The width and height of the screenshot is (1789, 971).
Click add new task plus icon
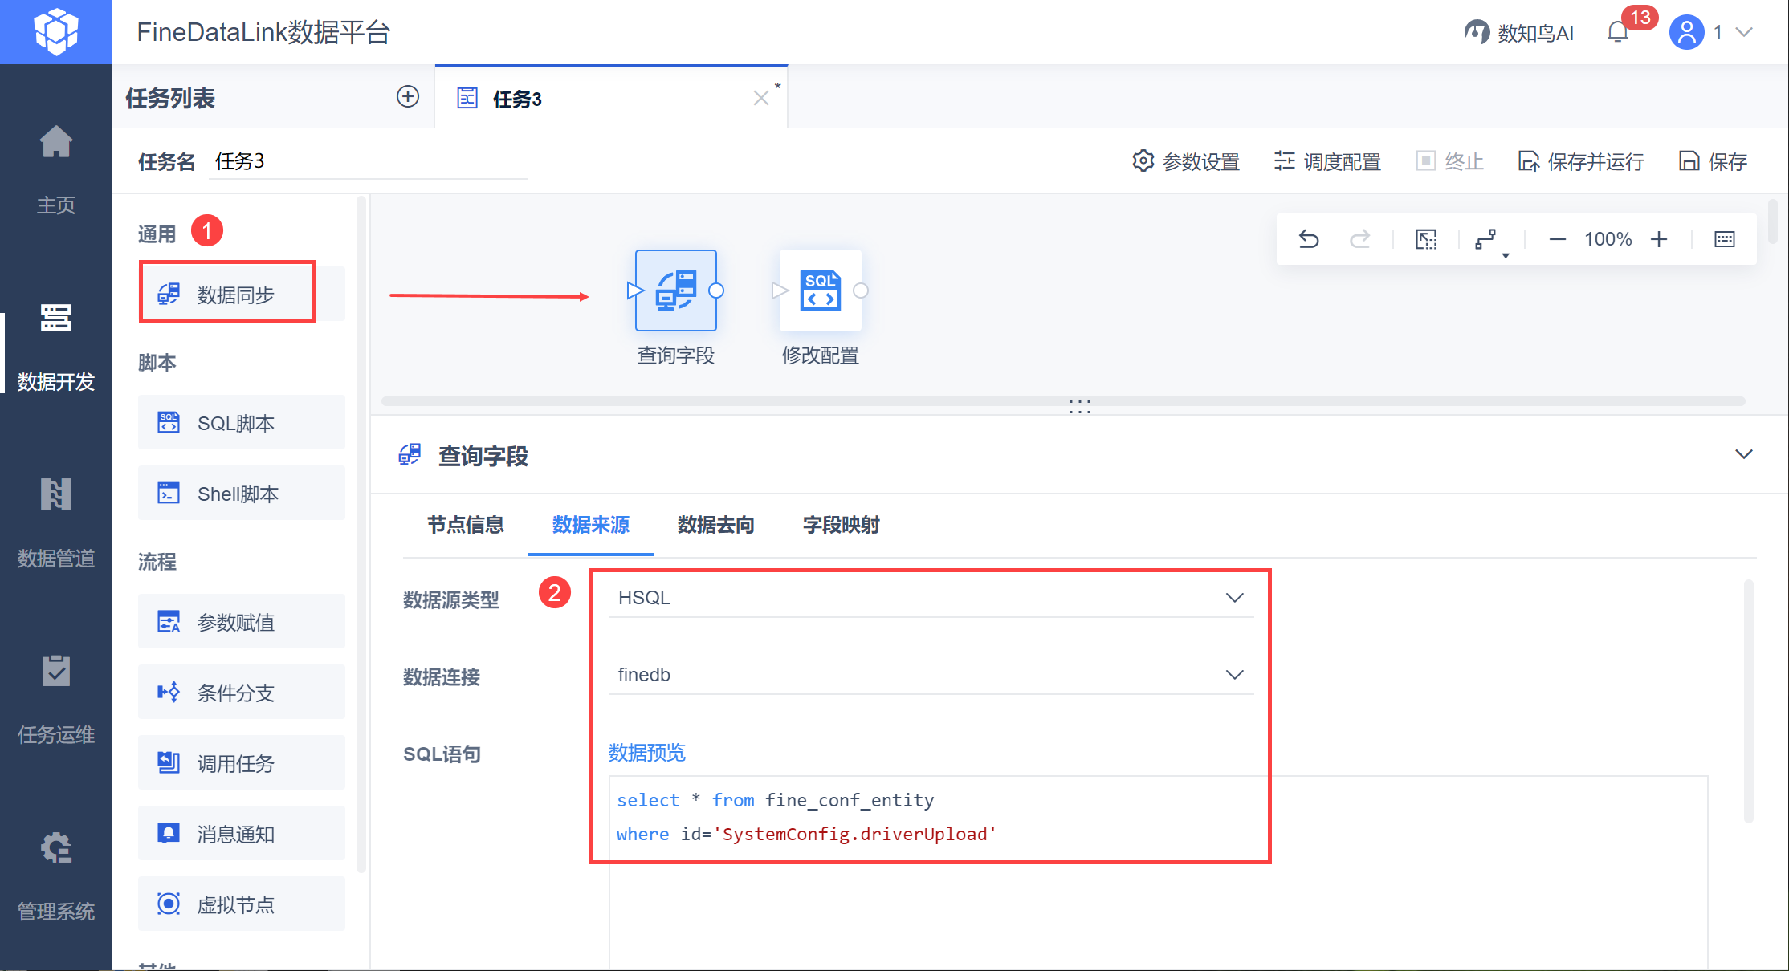[408, 97]
